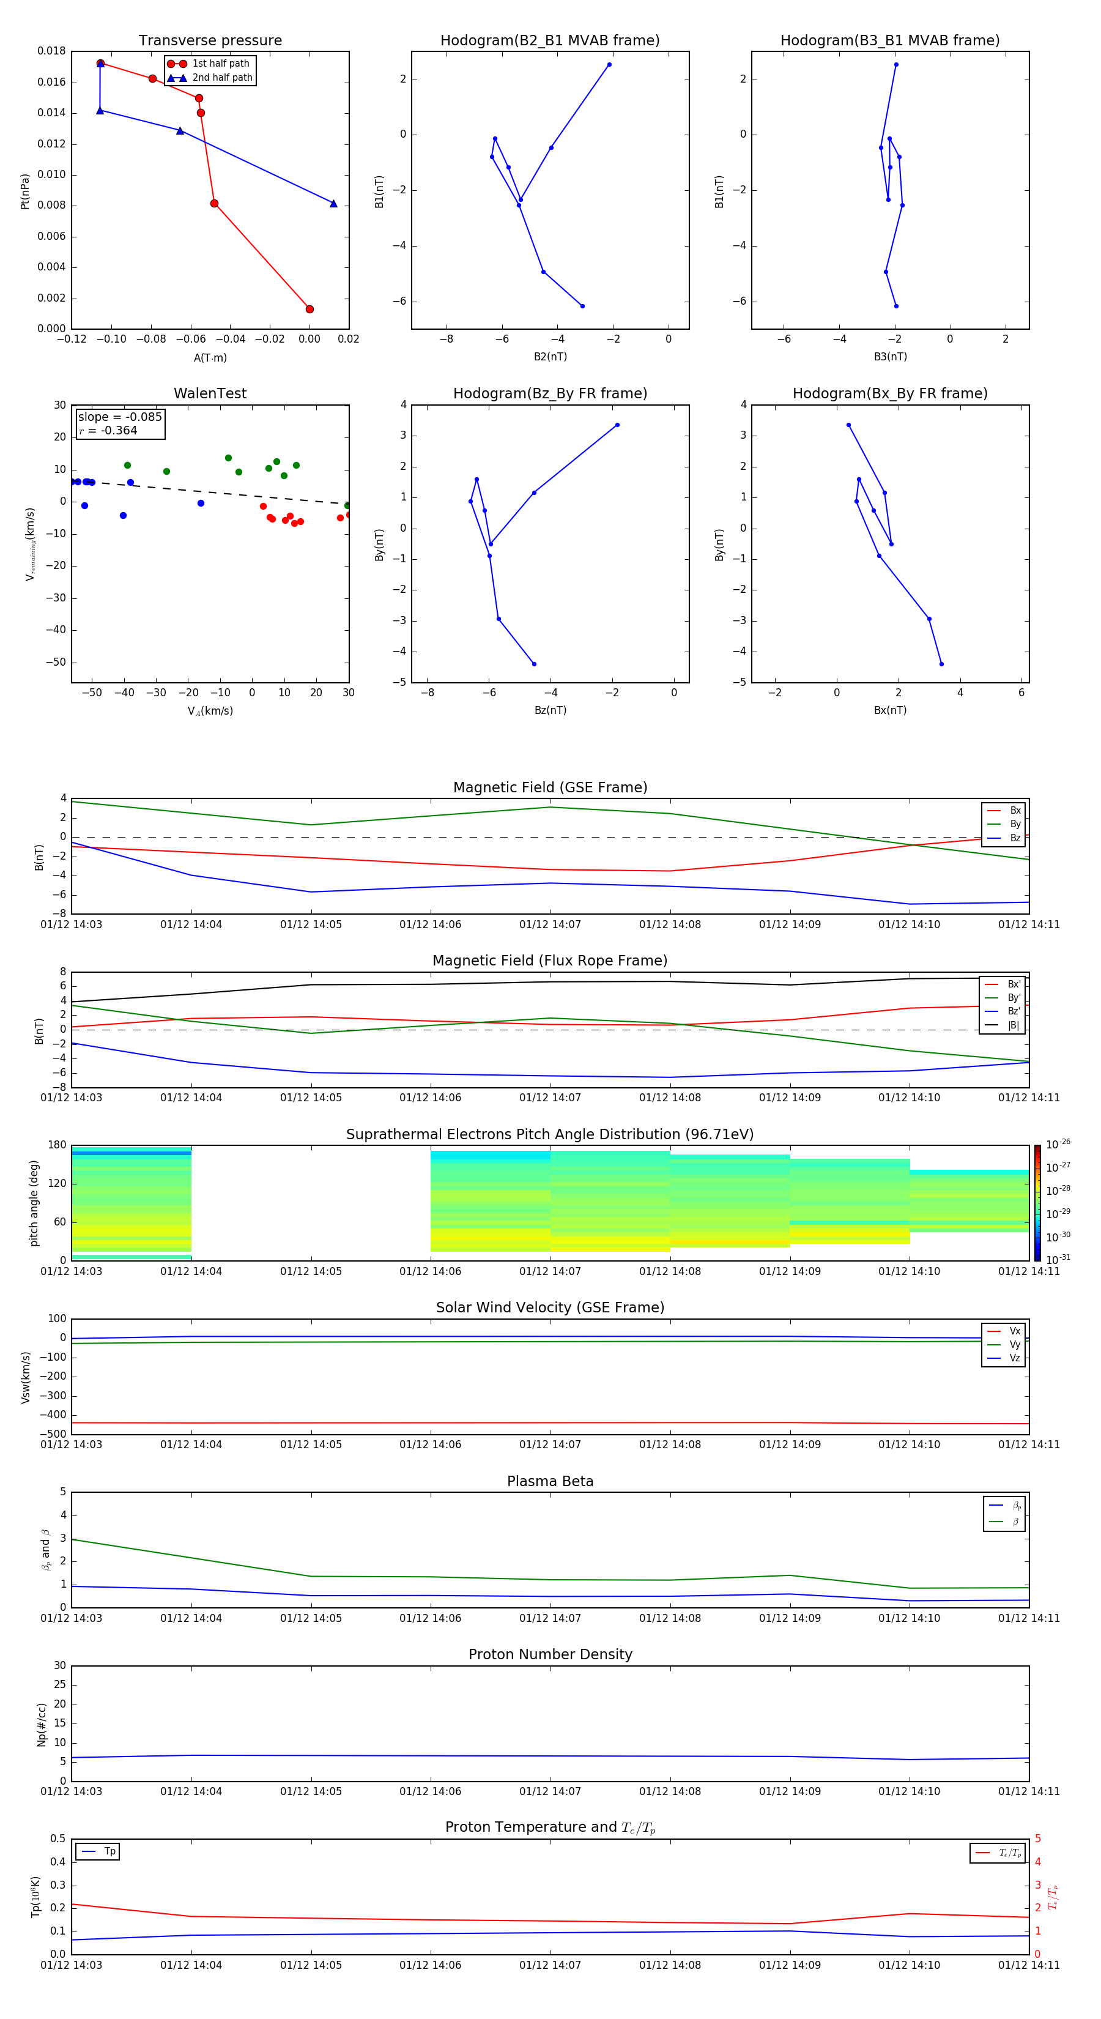Viewport: 1101px width, 2019px height.
Task: Click the 'r = -0.364' annotation
Action: (x=108, y=431)
